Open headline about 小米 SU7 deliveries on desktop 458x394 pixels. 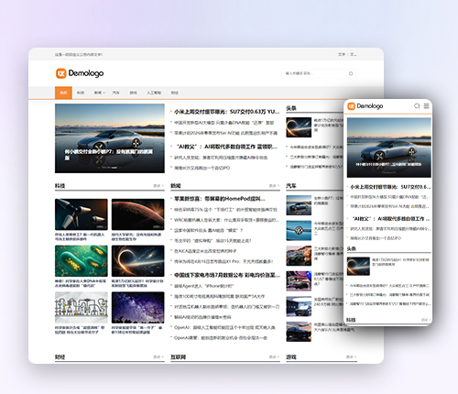226,112
